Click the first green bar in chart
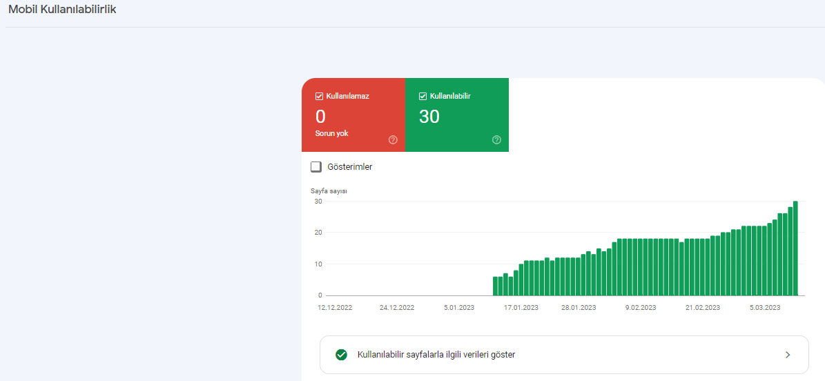 click(495, 286)
